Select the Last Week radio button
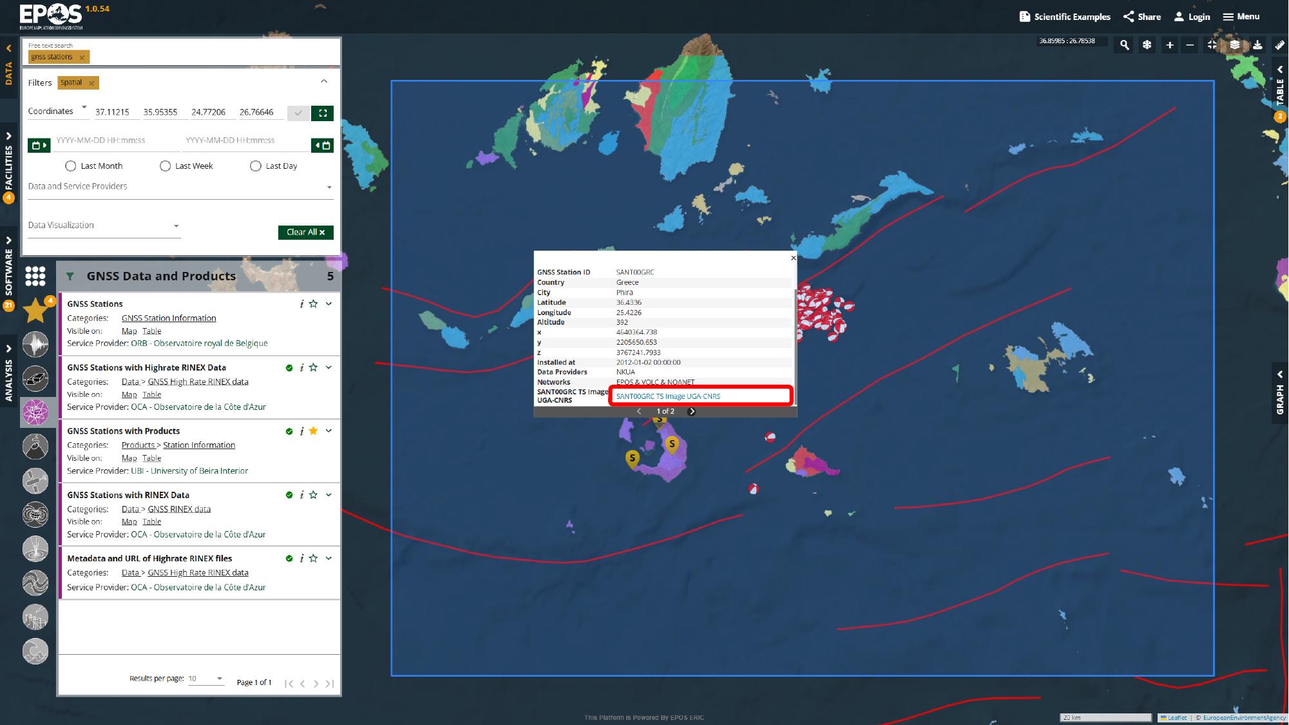The image size is (1289, 725). (x=166, y=166)
